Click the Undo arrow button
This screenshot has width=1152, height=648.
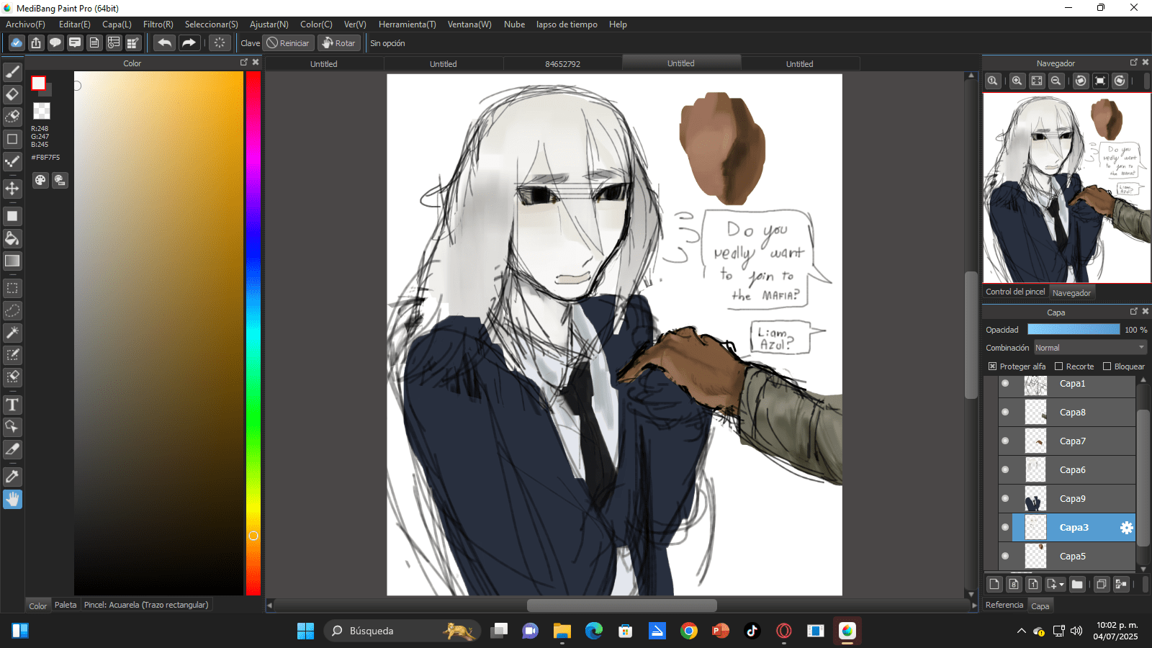164,42
